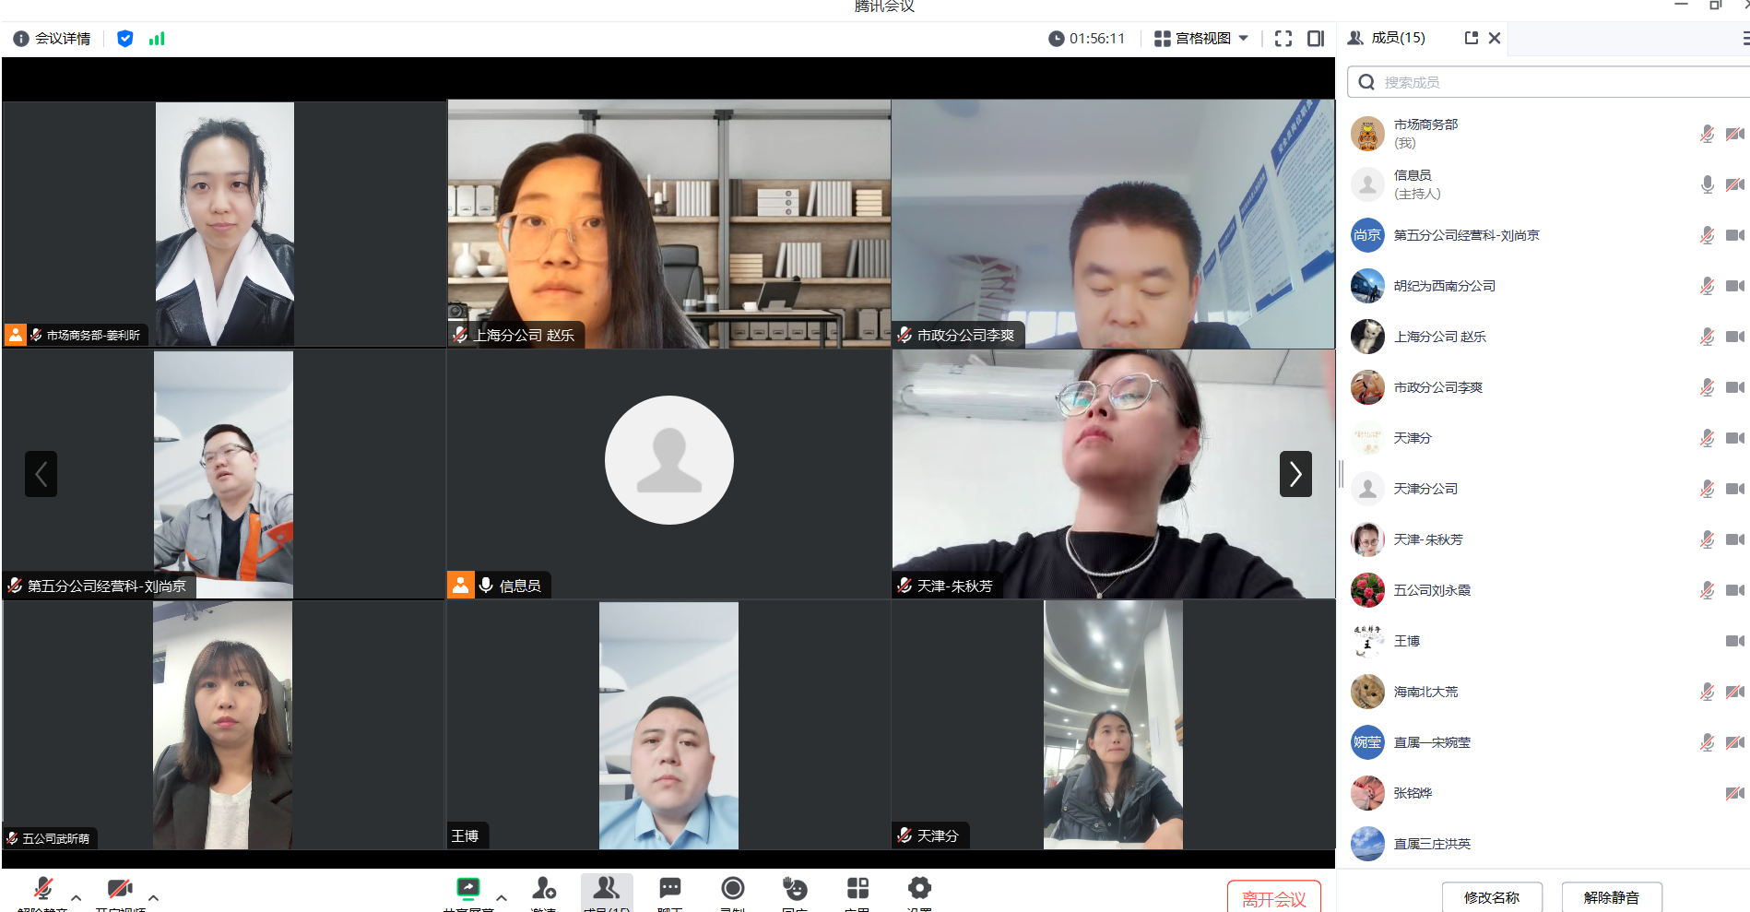Click 修改名称 rename button
This screenshot has height=912, width=1750.
point(1492,897)
